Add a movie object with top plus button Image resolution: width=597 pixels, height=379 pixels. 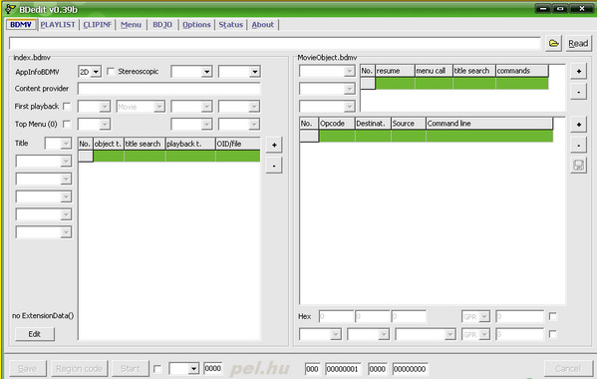pos(578,71)
